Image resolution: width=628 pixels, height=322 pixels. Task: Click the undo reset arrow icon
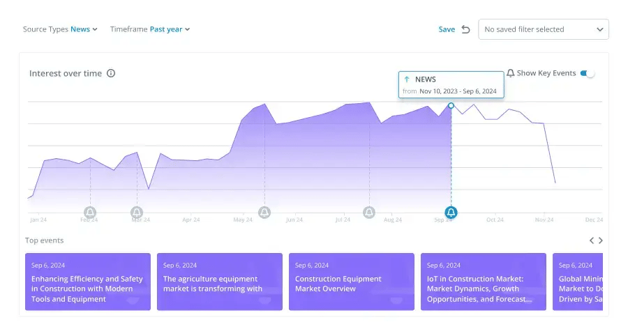tap(465, 29)
